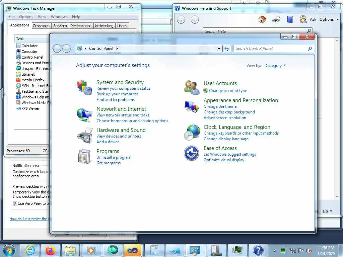Switch to Processes tab
Viewport: 343px width, 257px height.
(41, 26)
